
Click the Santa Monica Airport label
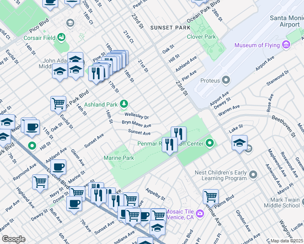pos(287,21)
